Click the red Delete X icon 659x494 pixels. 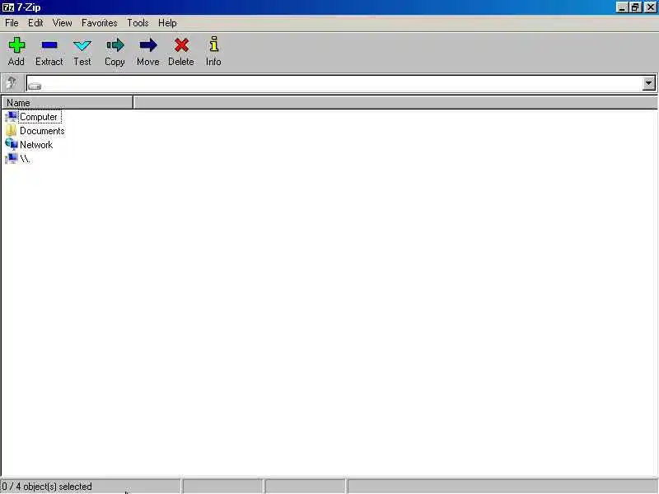[x=181, y=45]
